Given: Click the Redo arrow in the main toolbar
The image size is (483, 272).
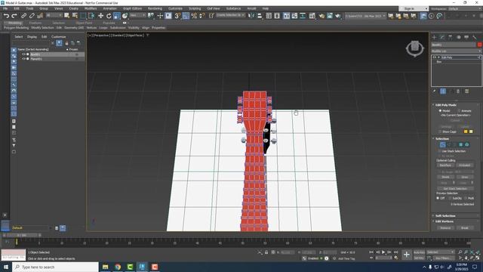Looking at the screenshot, I should point(14,16).
